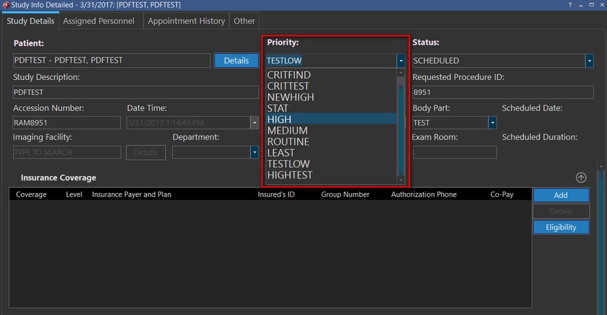607x315 pixels.
Task: Click the up arrow circle icon
Action: [581, 178]
